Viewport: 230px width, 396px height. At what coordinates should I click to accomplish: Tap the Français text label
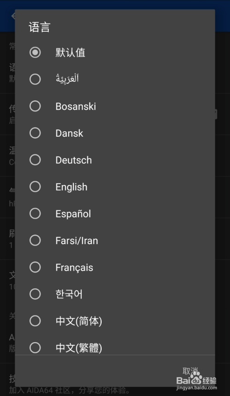click(x=74, y=268)
